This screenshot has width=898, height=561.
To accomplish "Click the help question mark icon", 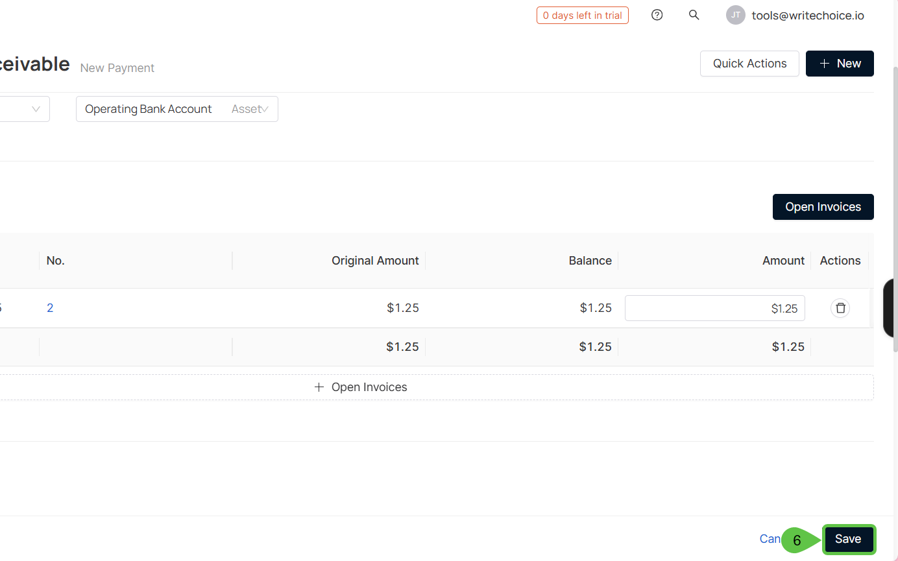I will coord(657,15).
